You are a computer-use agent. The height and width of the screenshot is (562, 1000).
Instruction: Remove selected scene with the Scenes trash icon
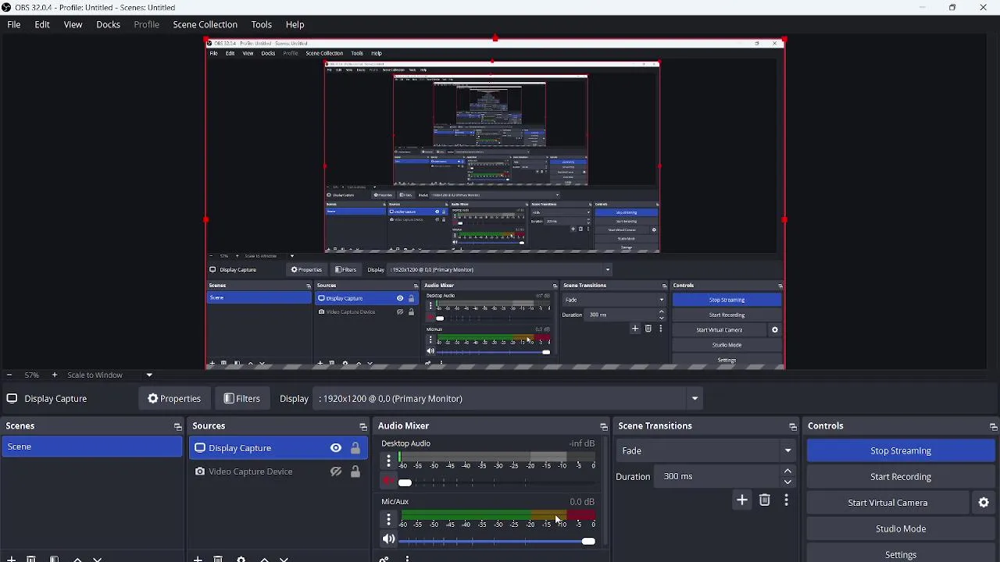(31, 559)
